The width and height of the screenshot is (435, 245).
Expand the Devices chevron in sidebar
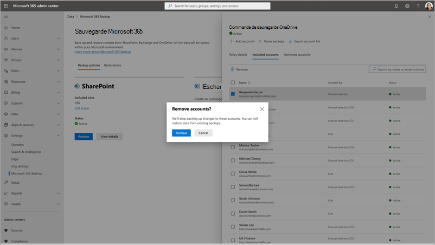[x=58, y=49]
